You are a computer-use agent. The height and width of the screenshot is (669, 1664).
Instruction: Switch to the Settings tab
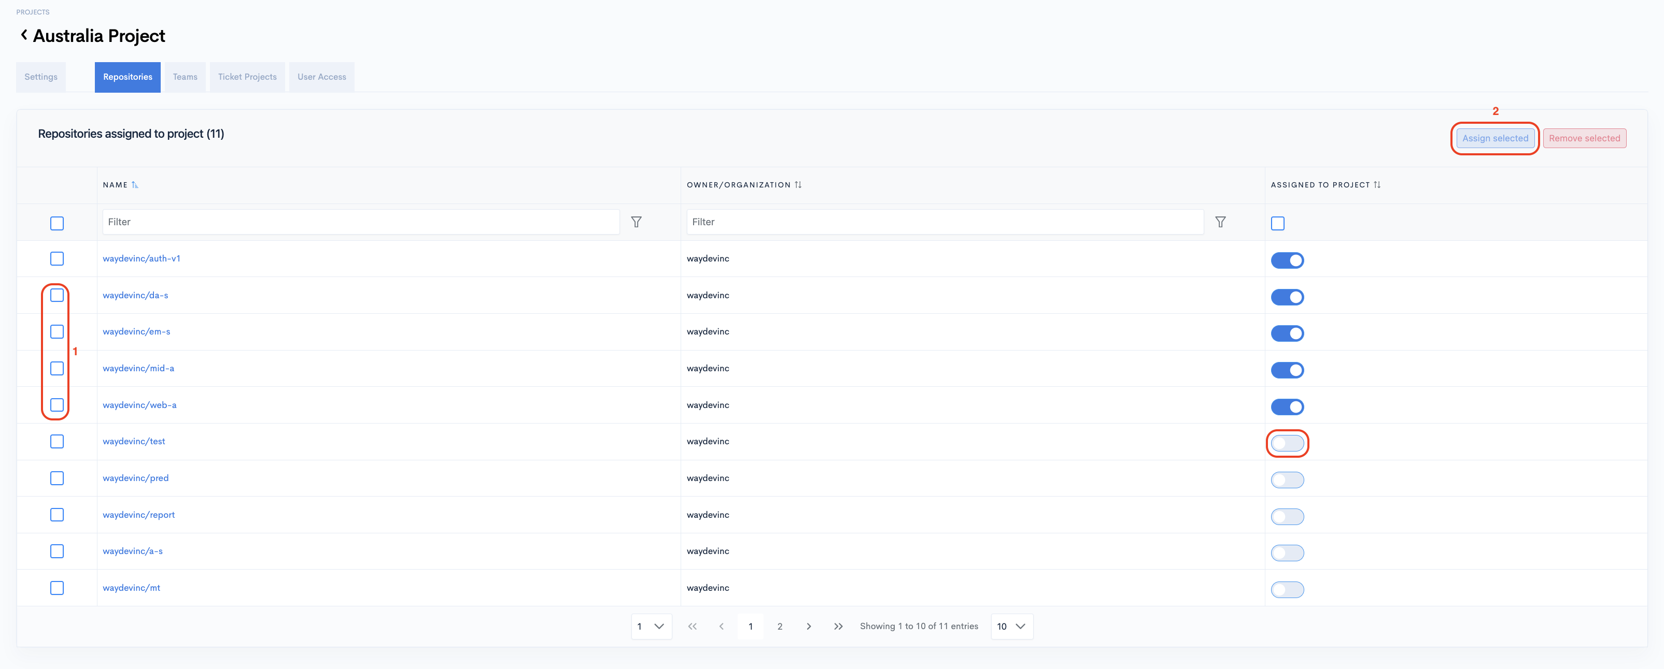[41, 77]
